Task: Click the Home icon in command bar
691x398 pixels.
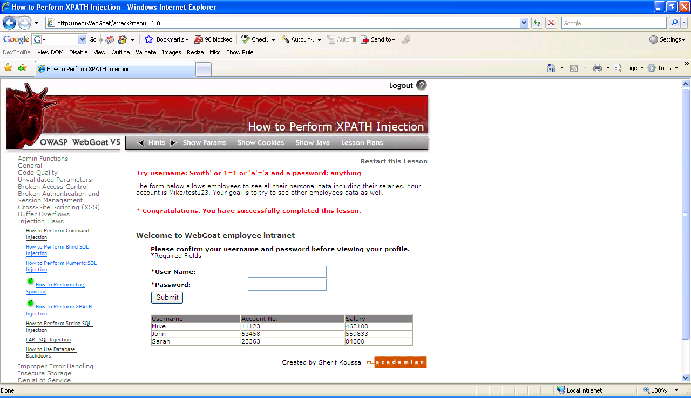Action: pos(551,68)
